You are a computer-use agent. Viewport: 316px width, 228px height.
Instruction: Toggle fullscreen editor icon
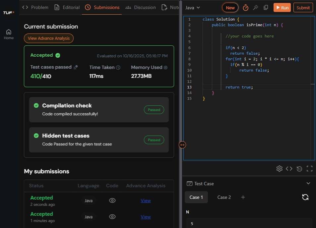310,169
